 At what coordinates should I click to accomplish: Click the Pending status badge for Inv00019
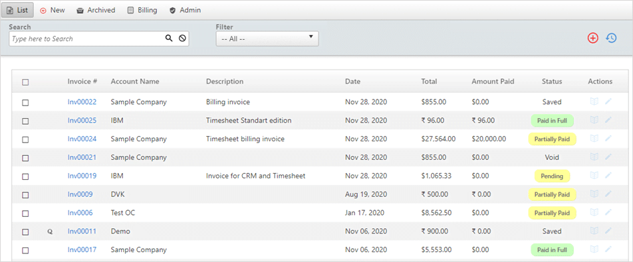click(x=552, y=176)
